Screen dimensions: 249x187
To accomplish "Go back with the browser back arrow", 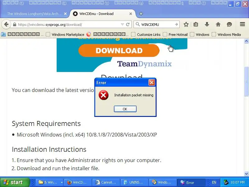I will point(6,25).
